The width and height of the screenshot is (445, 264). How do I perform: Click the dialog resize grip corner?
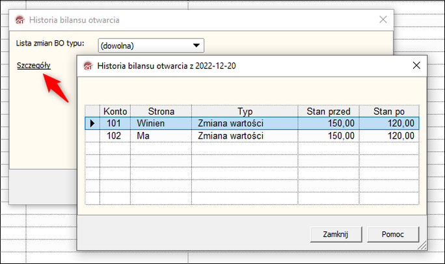tap(422, 246)
